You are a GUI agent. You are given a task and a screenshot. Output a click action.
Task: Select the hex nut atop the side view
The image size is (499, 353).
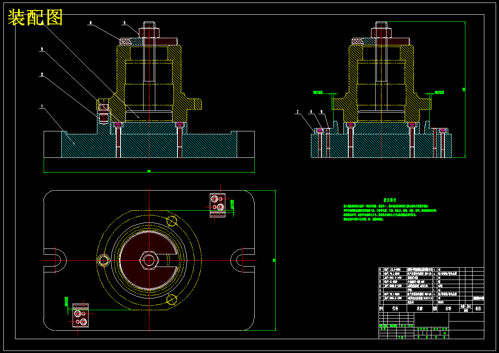(x=381, y=32)
